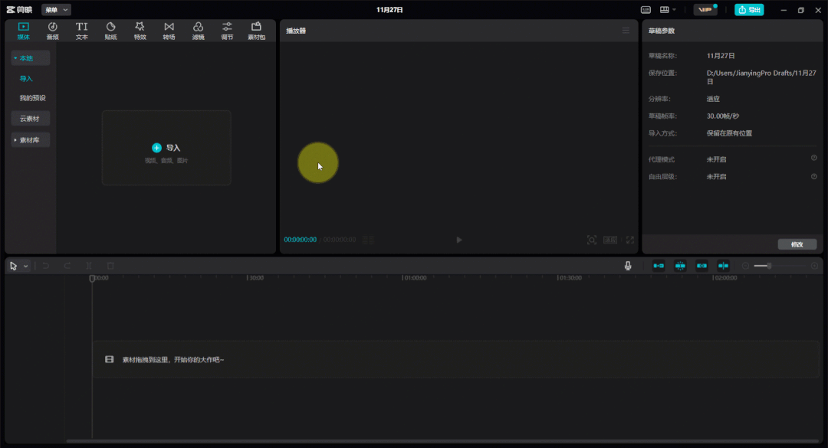Click the empty main track placeholder

455,359
